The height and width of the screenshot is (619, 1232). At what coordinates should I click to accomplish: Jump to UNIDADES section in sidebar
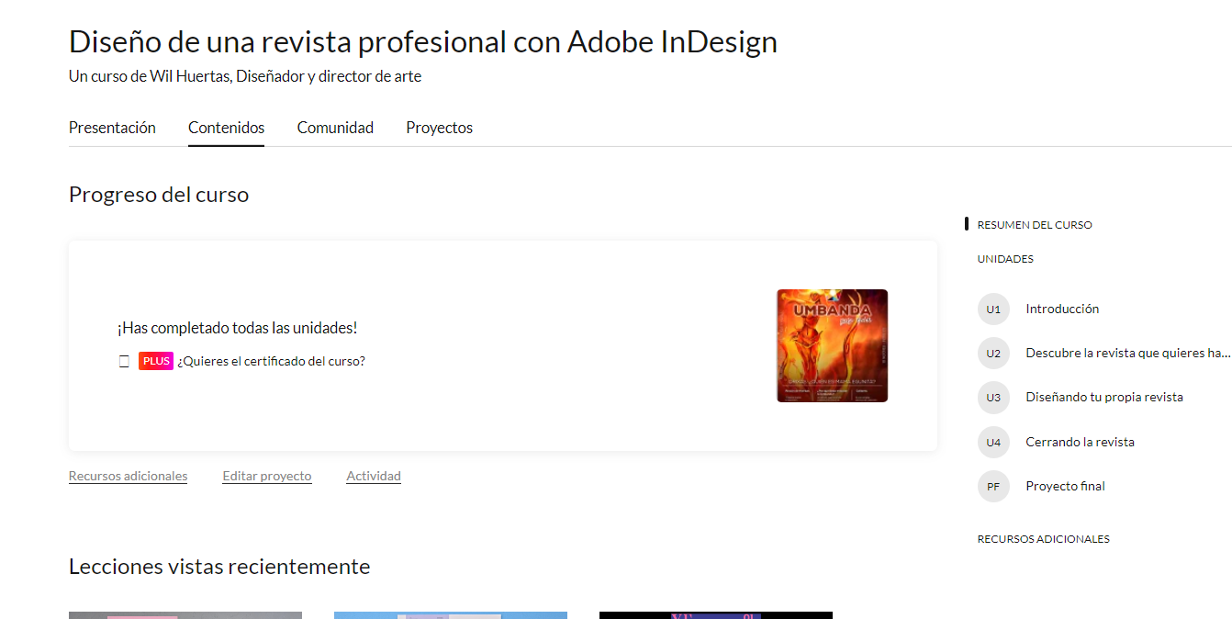click(x=1005, y=259)
